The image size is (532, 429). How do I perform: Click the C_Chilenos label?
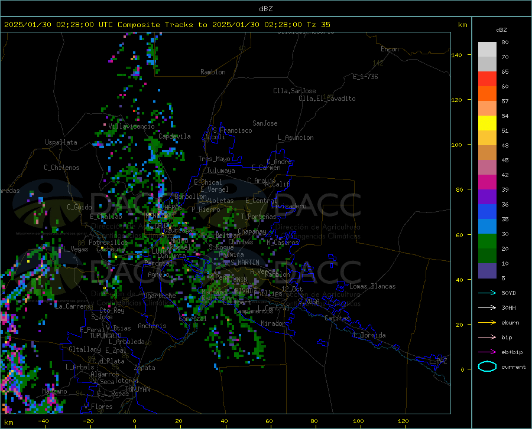point(61,168)
